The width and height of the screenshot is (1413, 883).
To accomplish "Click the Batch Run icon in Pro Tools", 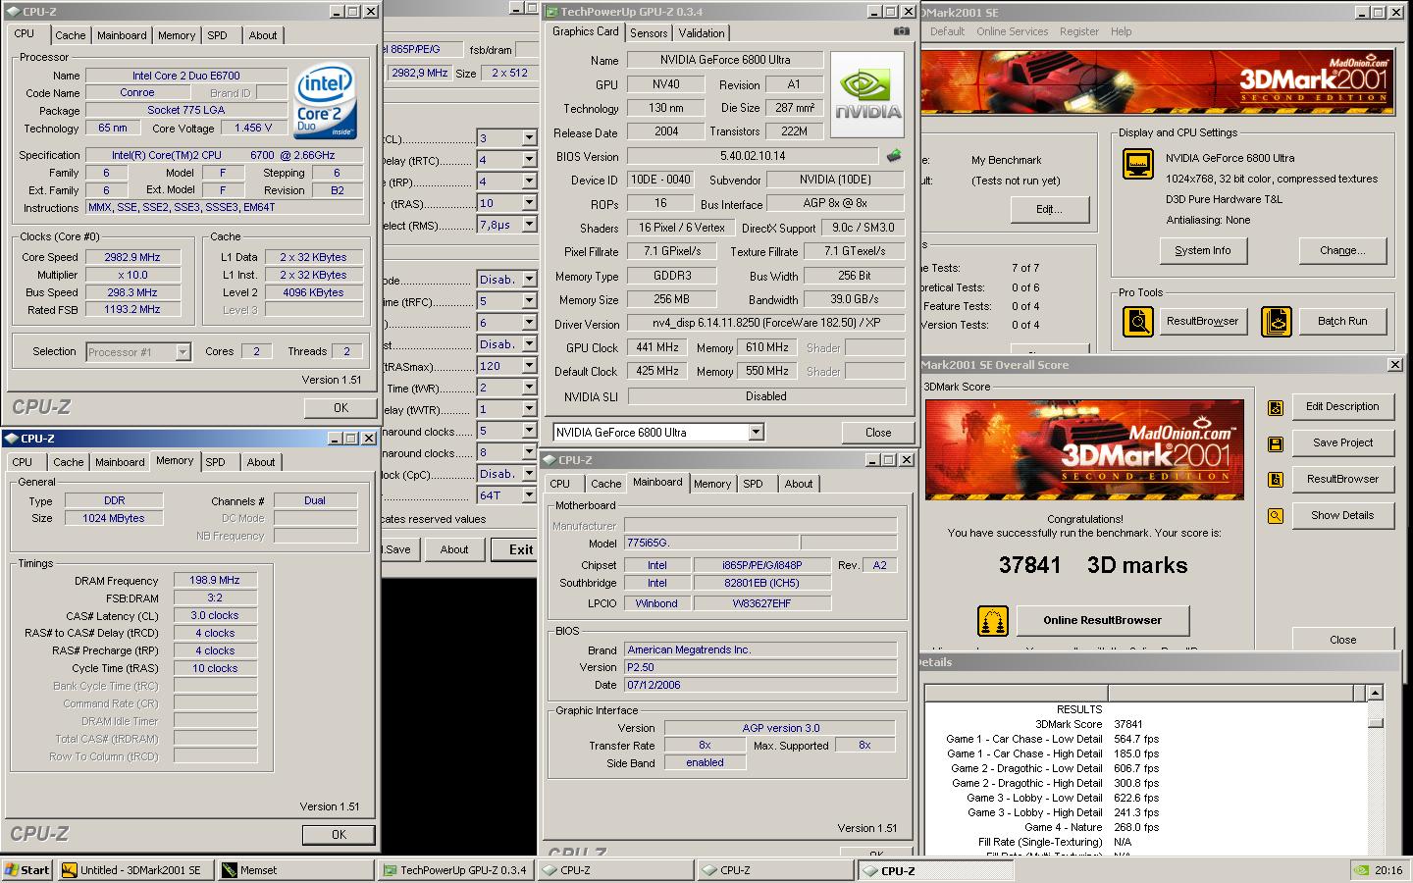I will point(1276,321).
